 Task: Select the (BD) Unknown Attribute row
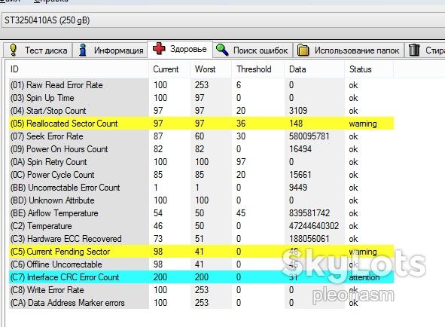click(202, 200)
